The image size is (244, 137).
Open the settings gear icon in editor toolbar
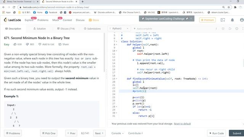237,29
